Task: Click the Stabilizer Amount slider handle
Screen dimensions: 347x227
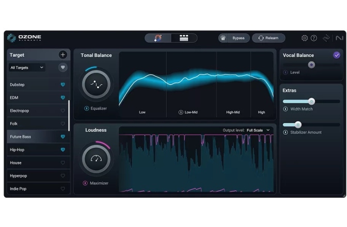Action: click(298, 125)
